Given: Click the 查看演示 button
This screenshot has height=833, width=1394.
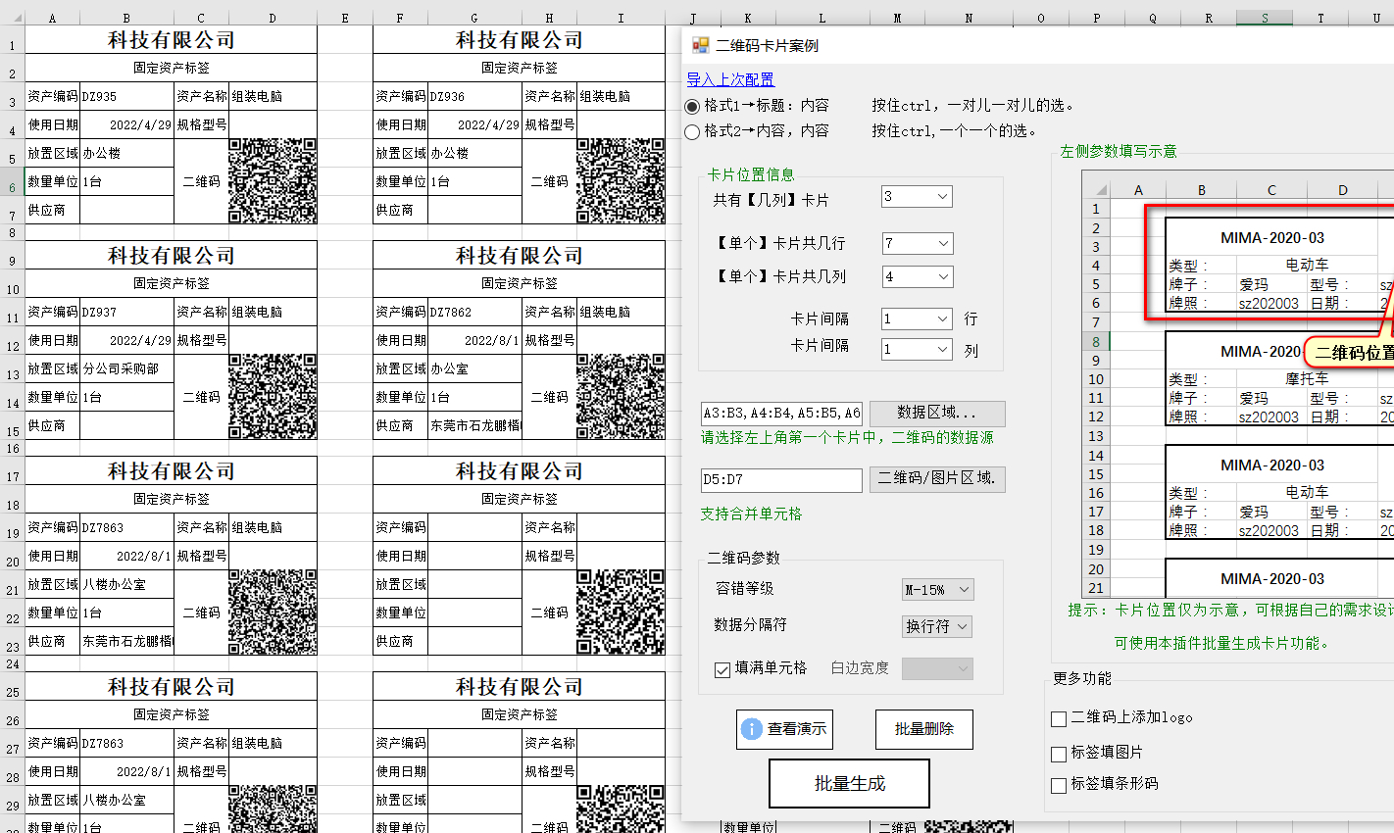Looking at the screenshot, I should (x=784, y=729).
